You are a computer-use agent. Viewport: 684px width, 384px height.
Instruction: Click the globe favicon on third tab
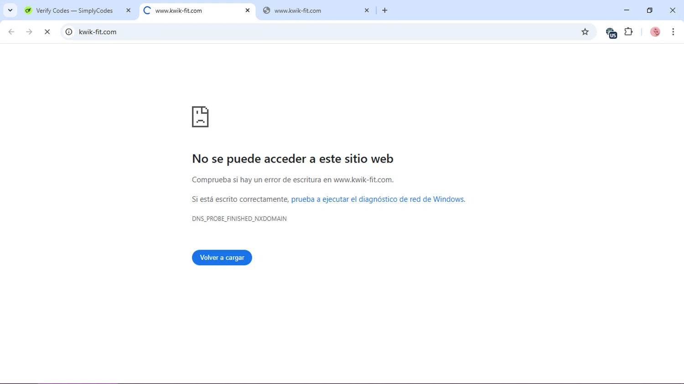coord(267,10)
